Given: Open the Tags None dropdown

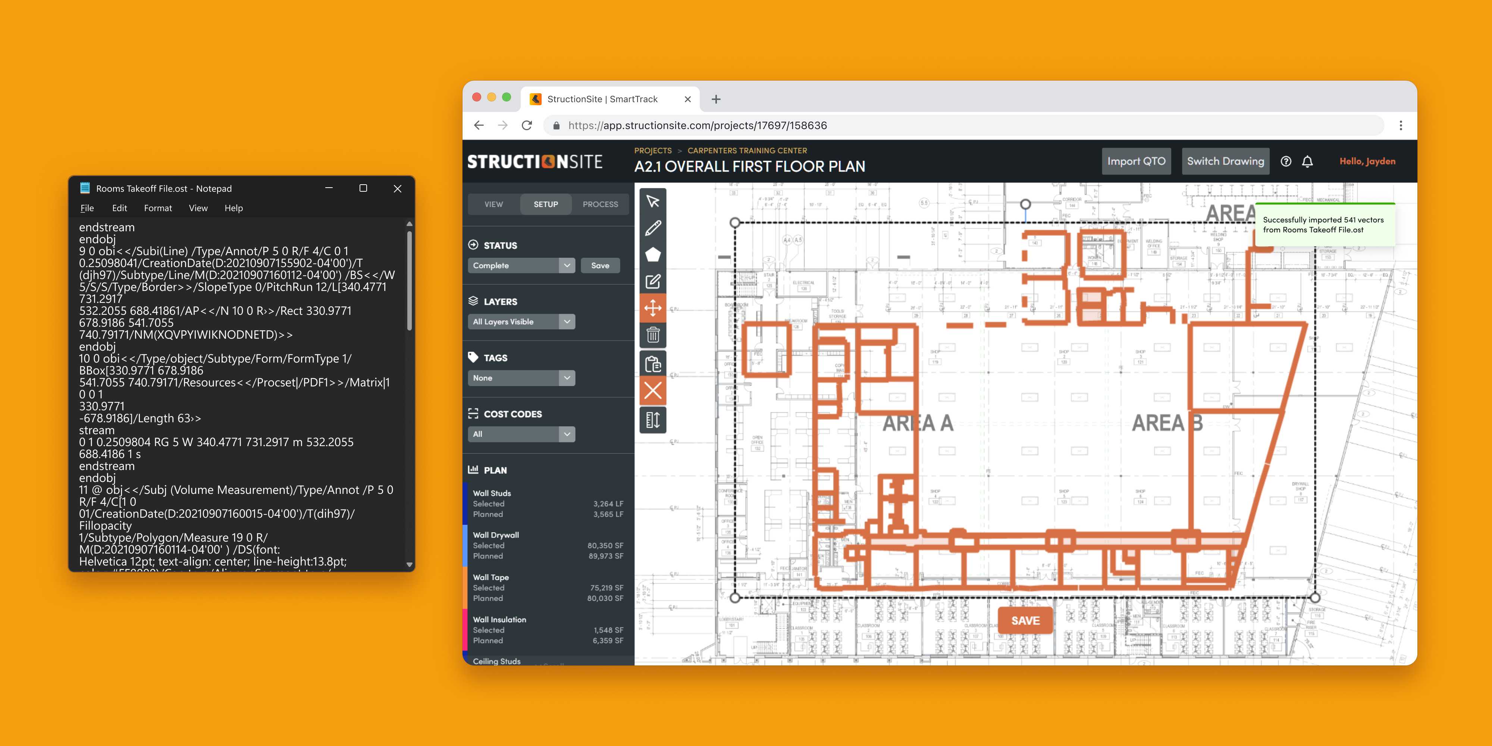Looking at the screenshot, I should pyautogui.click(x=521, y=377).
